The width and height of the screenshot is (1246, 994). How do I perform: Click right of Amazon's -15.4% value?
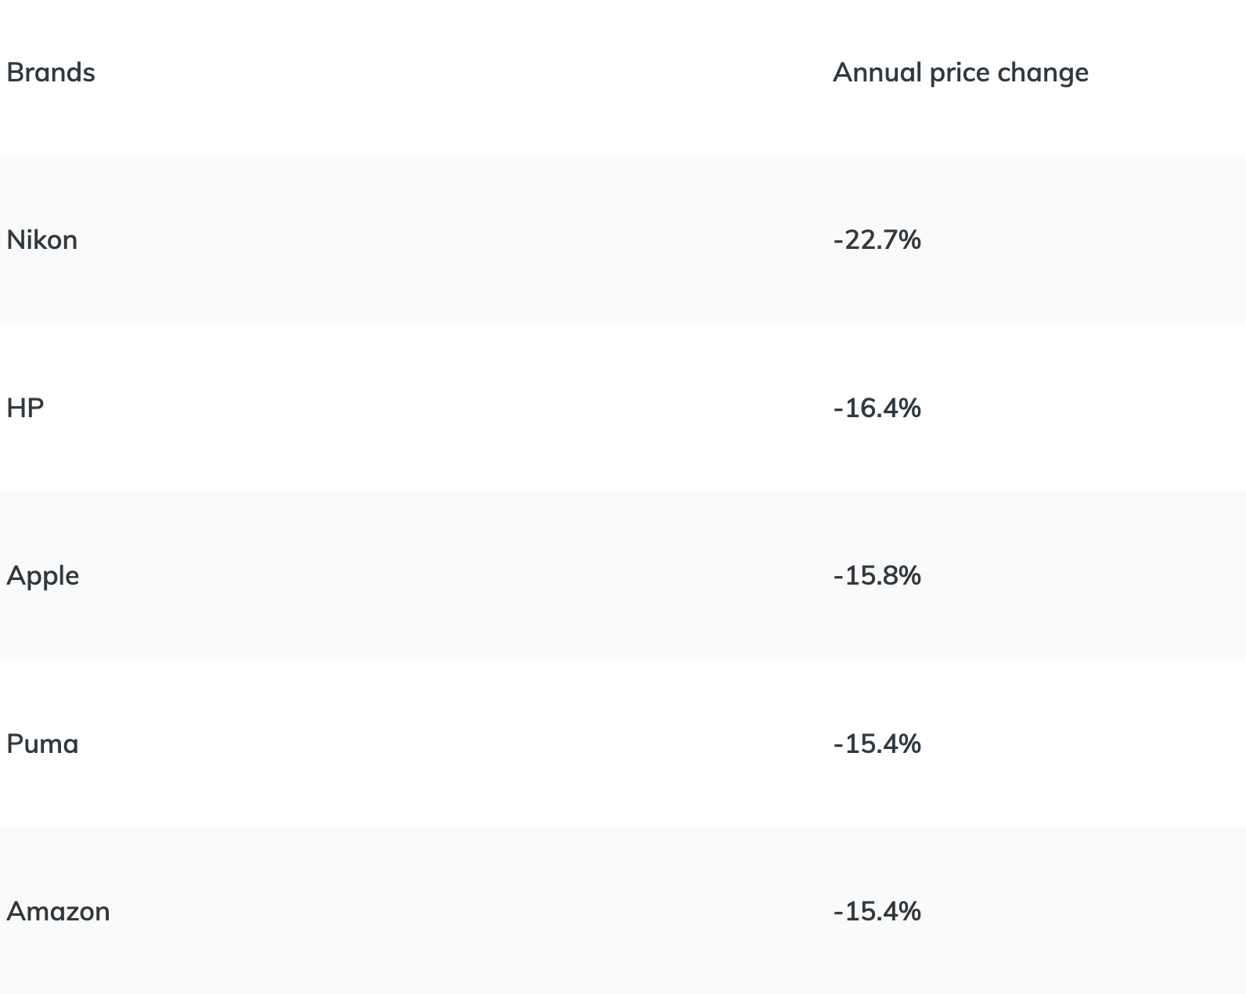coord(1096,912)
